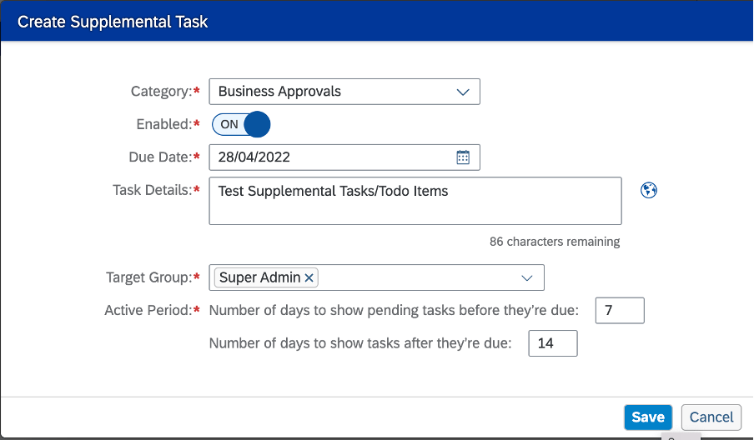Click the days-after-due field showing 14
The image size is (754, 440).
(x=553, y=343)
